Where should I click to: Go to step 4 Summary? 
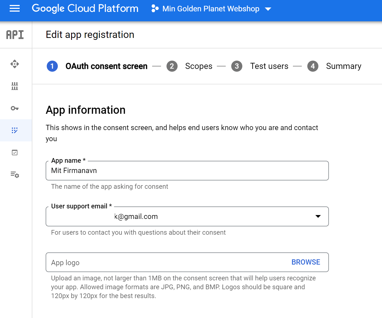point(334,66)
